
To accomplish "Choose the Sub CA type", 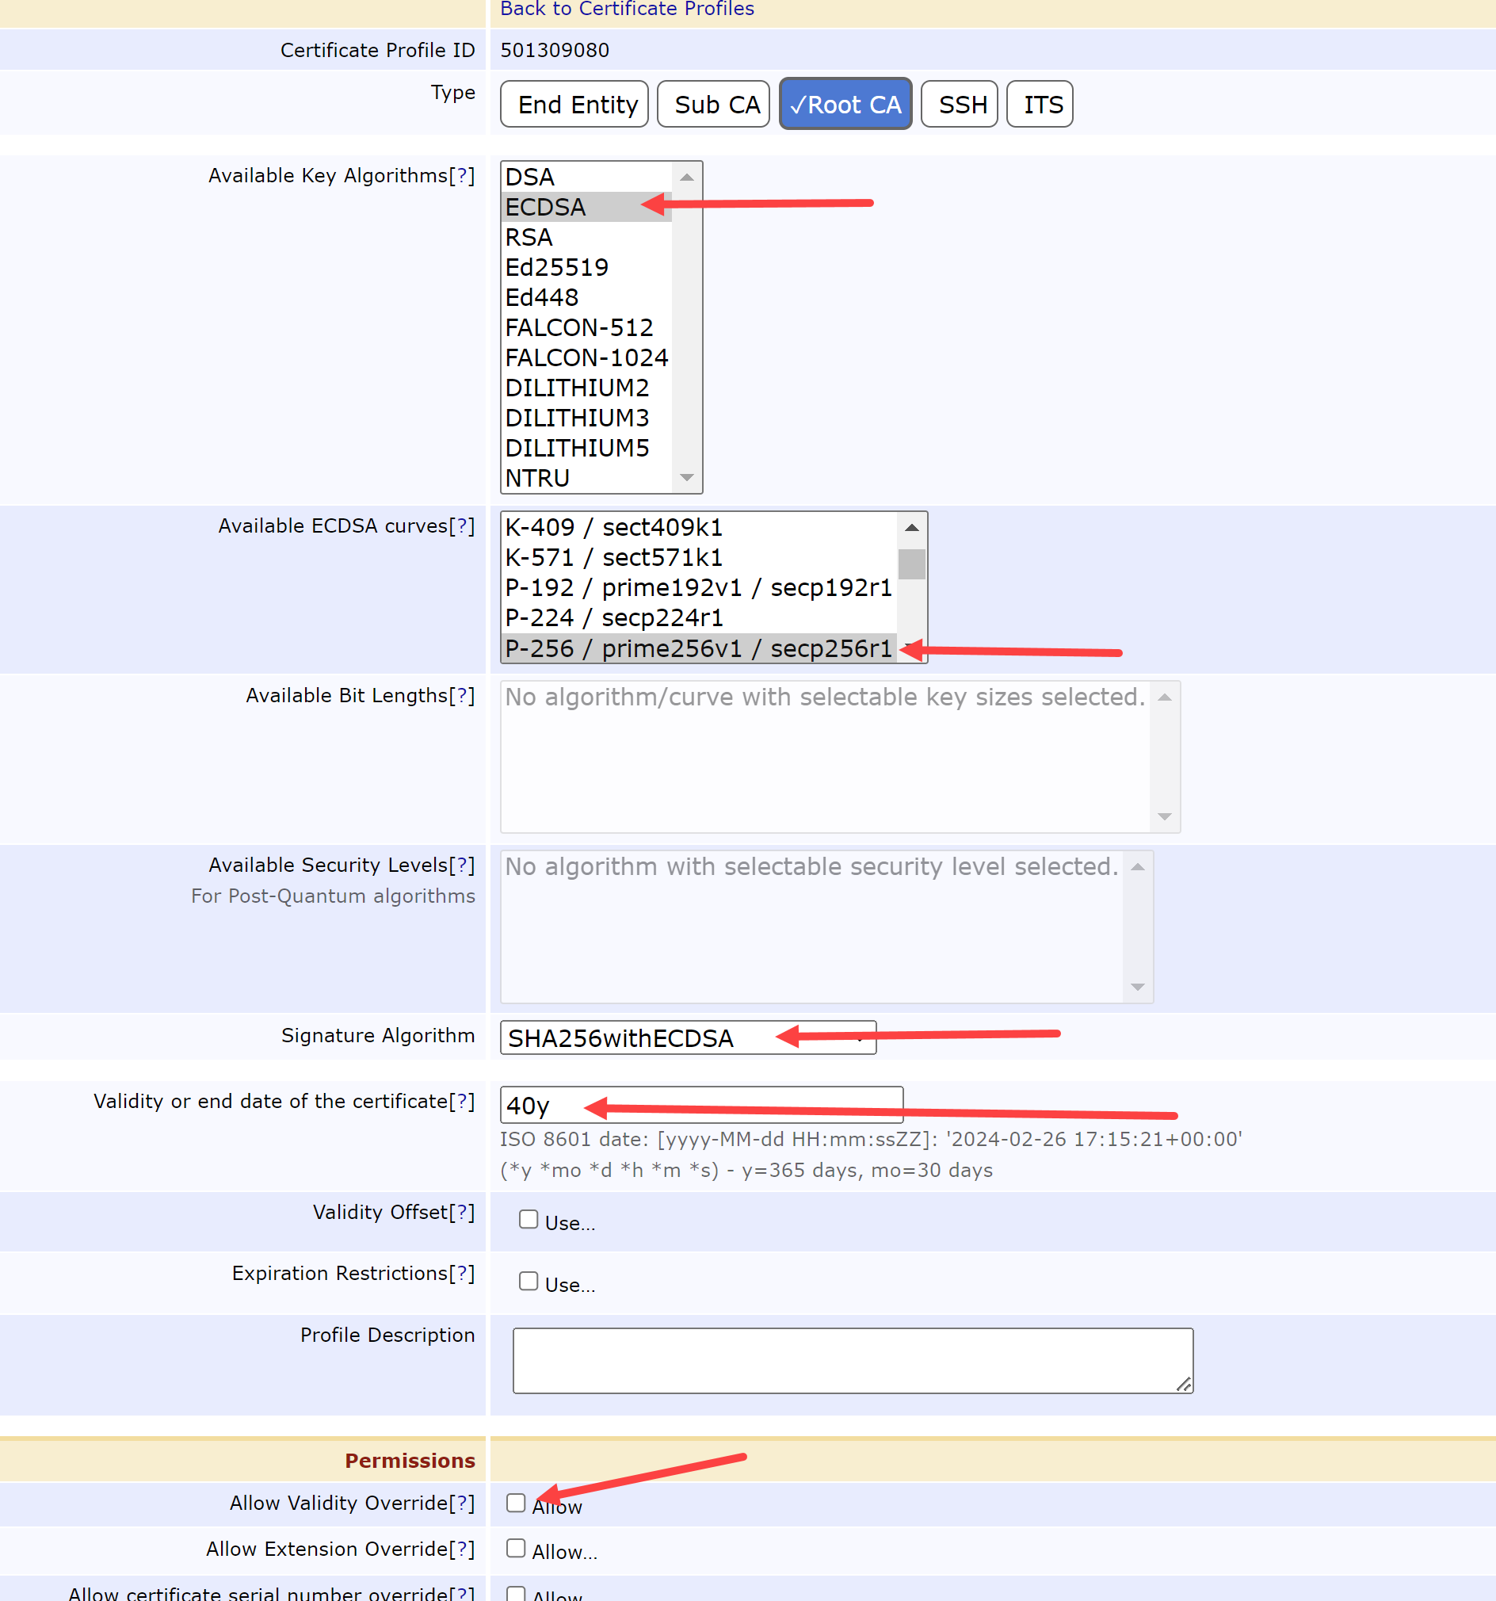I will click(x=713, y=105).
